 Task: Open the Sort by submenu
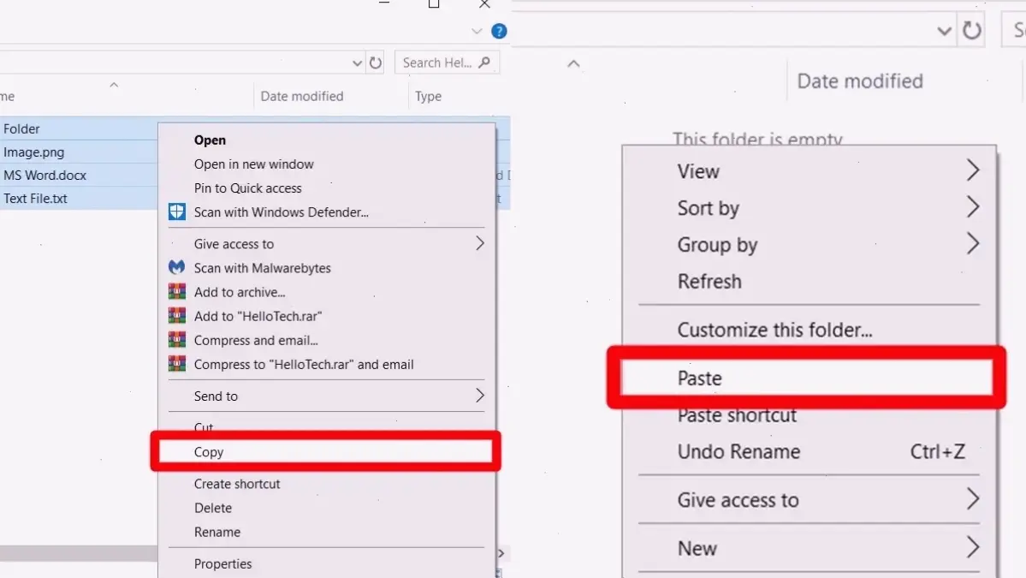point(973,206)
